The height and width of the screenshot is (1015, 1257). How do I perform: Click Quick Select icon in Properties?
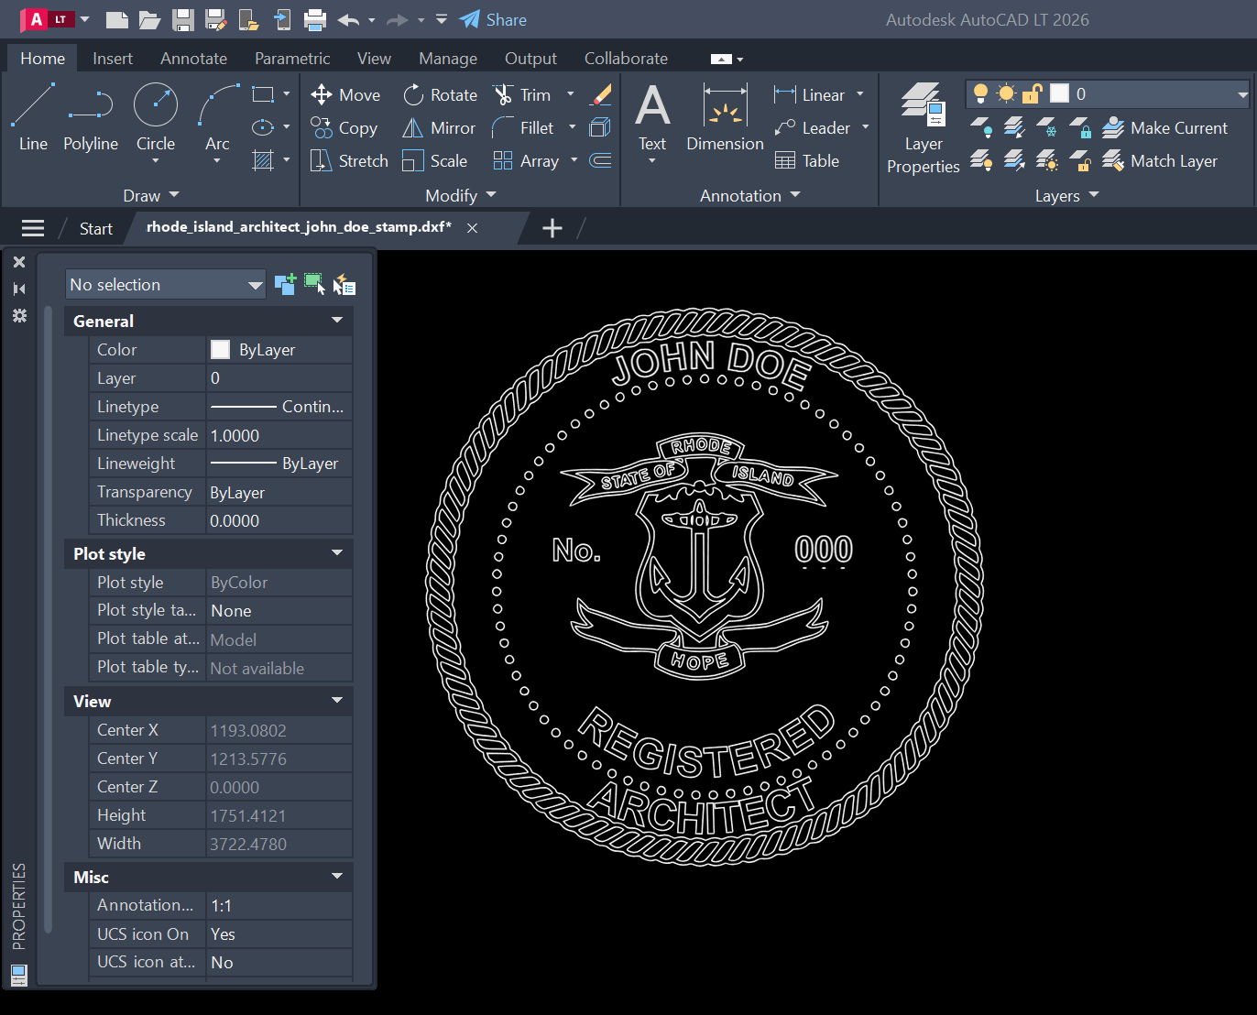(344, 284)
